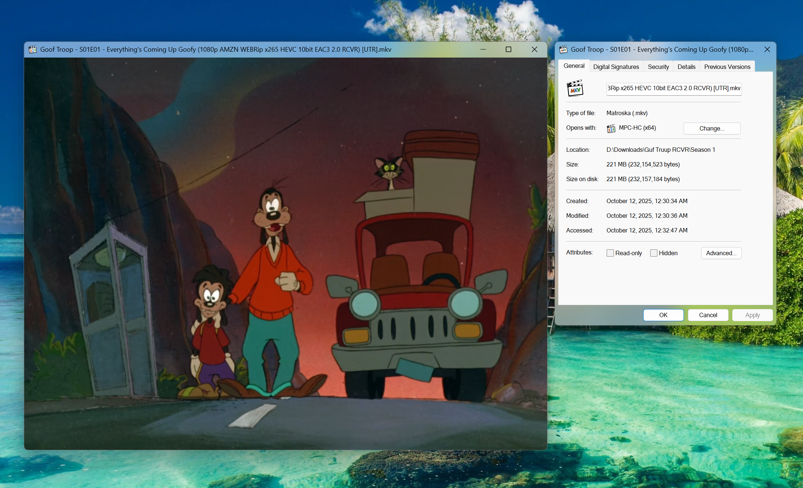Open the Security tab

tap(658, 67)
